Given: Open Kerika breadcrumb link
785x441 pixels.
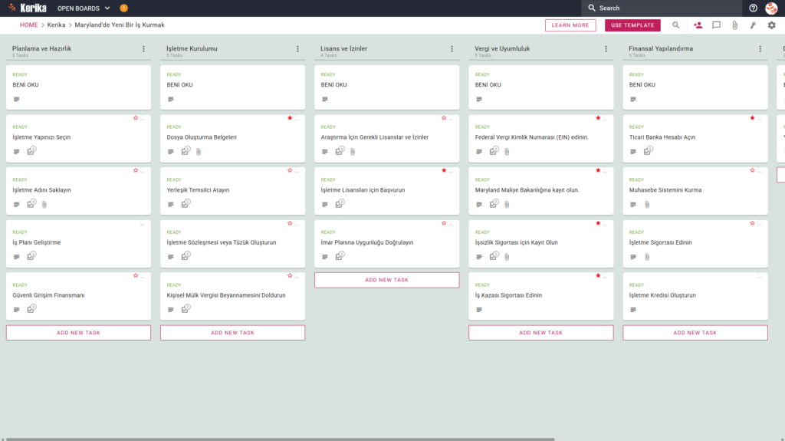Looking at the screenshot, I should click(x=56, y=25).
